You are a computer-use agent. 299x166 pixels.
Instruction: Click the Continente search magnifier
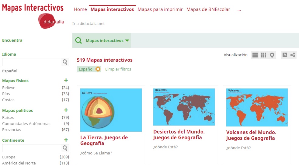65,148
